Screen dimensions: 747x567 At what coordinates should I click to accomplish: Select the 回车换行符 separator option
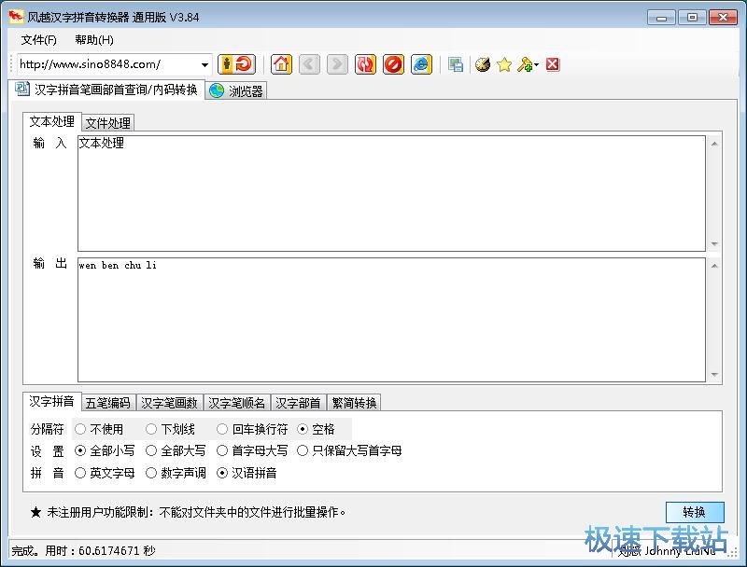pos(252,429)
